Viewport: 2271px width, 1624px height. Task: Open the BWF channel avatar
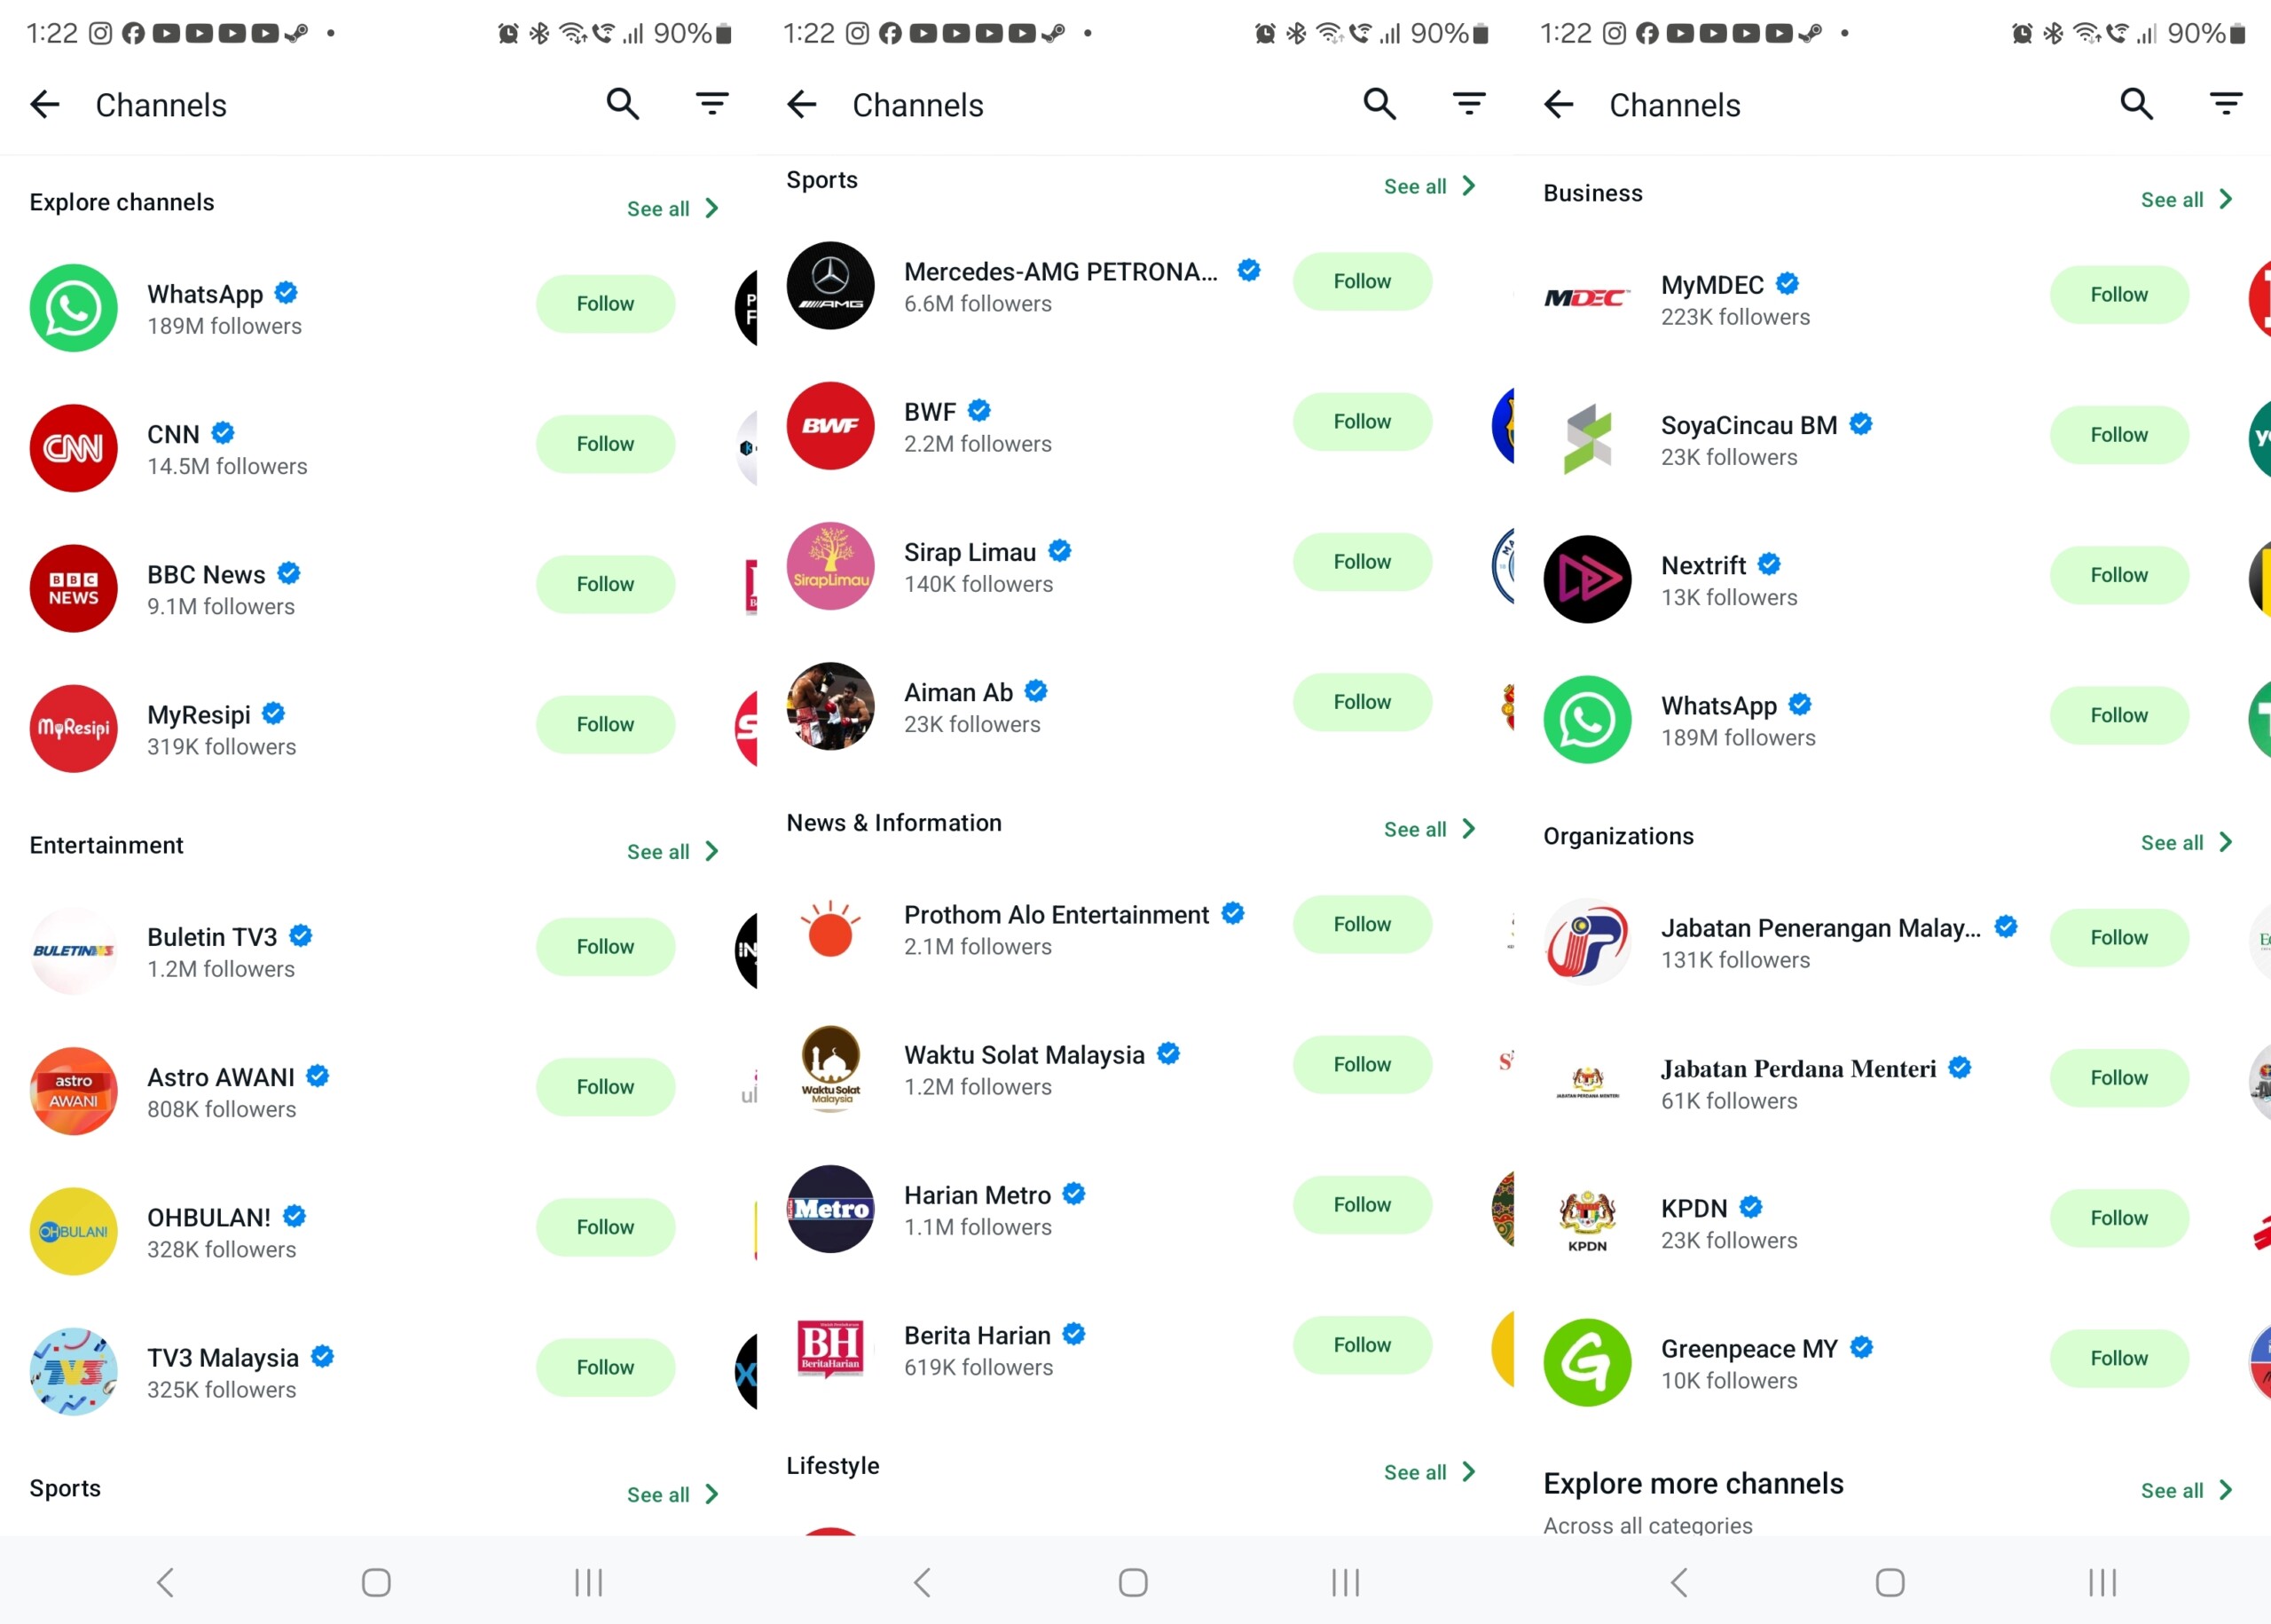[x=830, y=425]
